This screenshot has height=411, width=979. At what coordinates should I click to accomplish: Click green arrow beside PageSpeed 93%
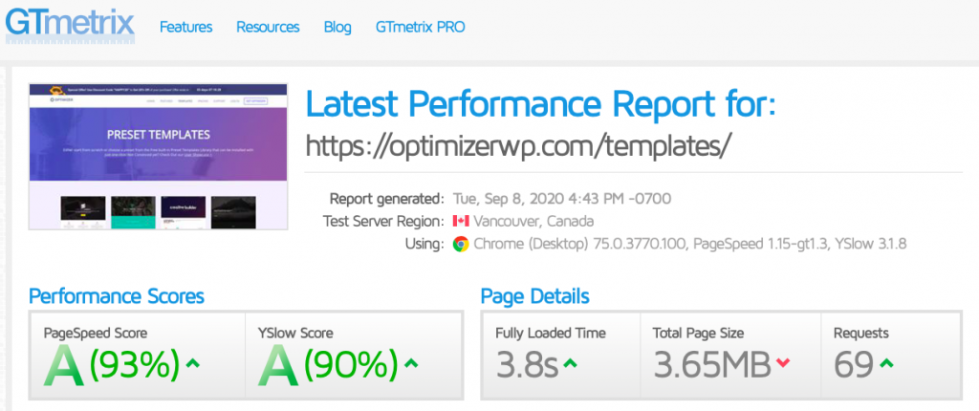(193, 363)
